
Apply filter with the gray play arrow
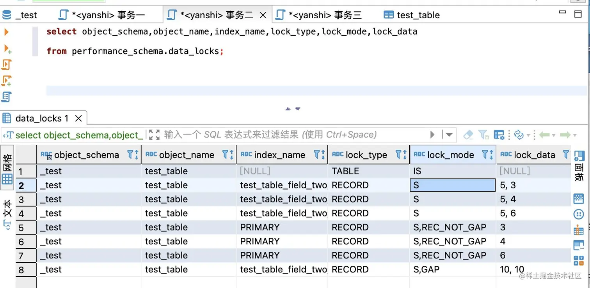pyautogui.click(x=432, y=135)
